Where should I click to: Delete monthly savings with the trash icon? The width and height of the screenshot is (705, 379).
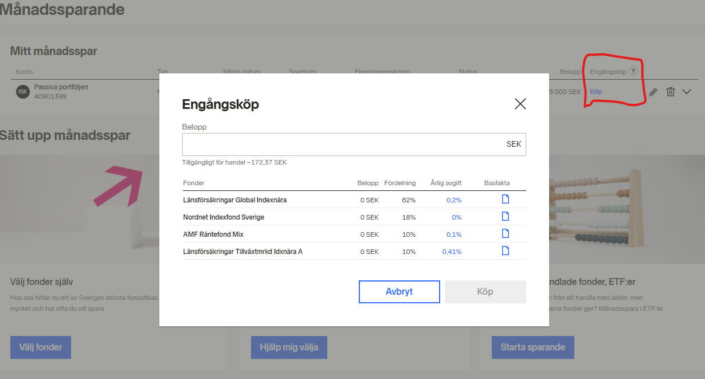point(670,92)
